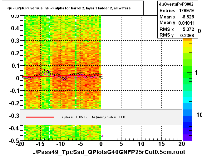Click the x-axis label 5
Image resolution: width=202 pixels, height=156 pixels.
(x=121, y=144)
